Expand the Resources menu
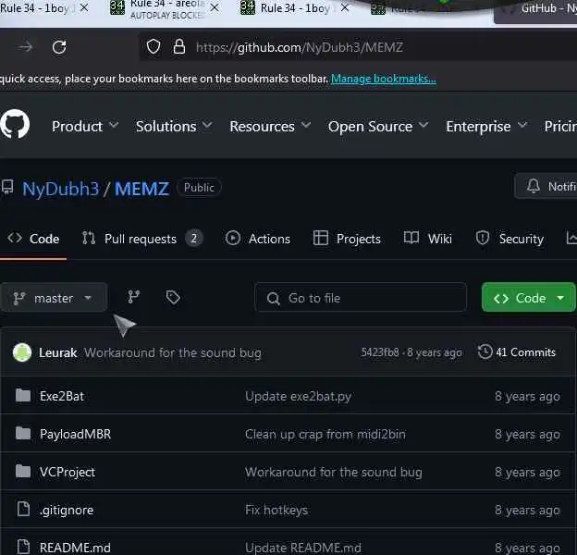This screenshot has width=577, height=555. tap(270, 126)
